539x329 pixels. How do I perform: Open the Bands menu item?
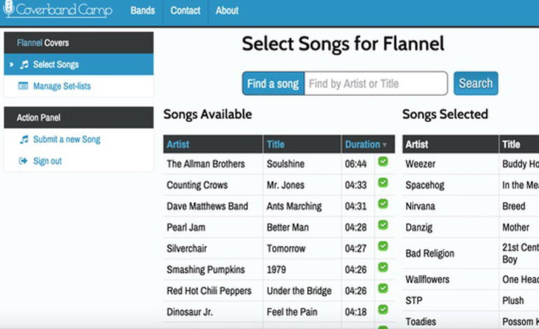click(x=143, y=10)
